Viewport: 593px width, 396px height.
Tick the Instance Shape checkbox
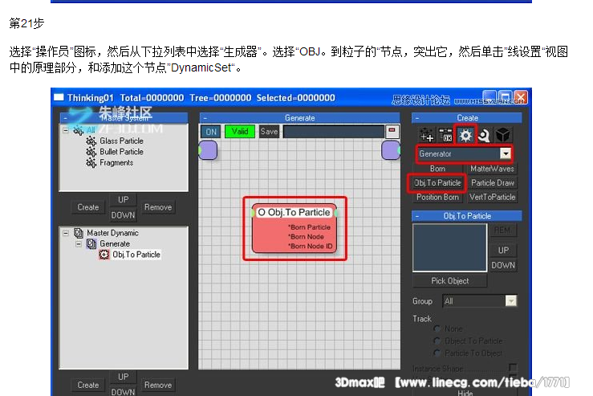pyautogui.click(x=513, y=368)
